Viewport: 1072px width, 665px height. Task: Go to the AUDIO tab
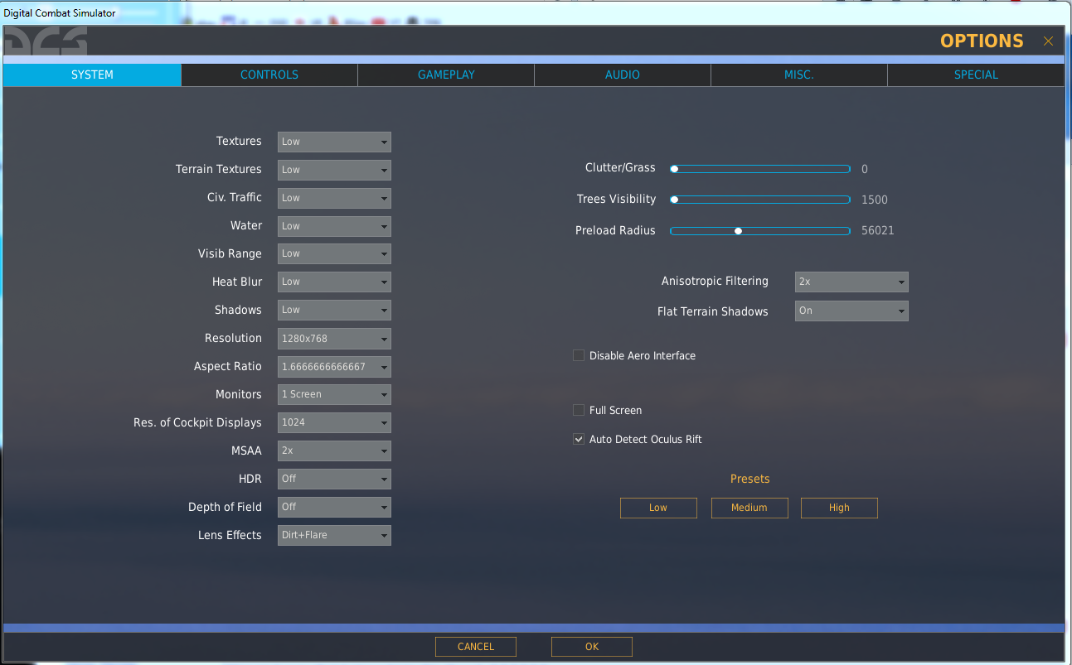point(623,75)
